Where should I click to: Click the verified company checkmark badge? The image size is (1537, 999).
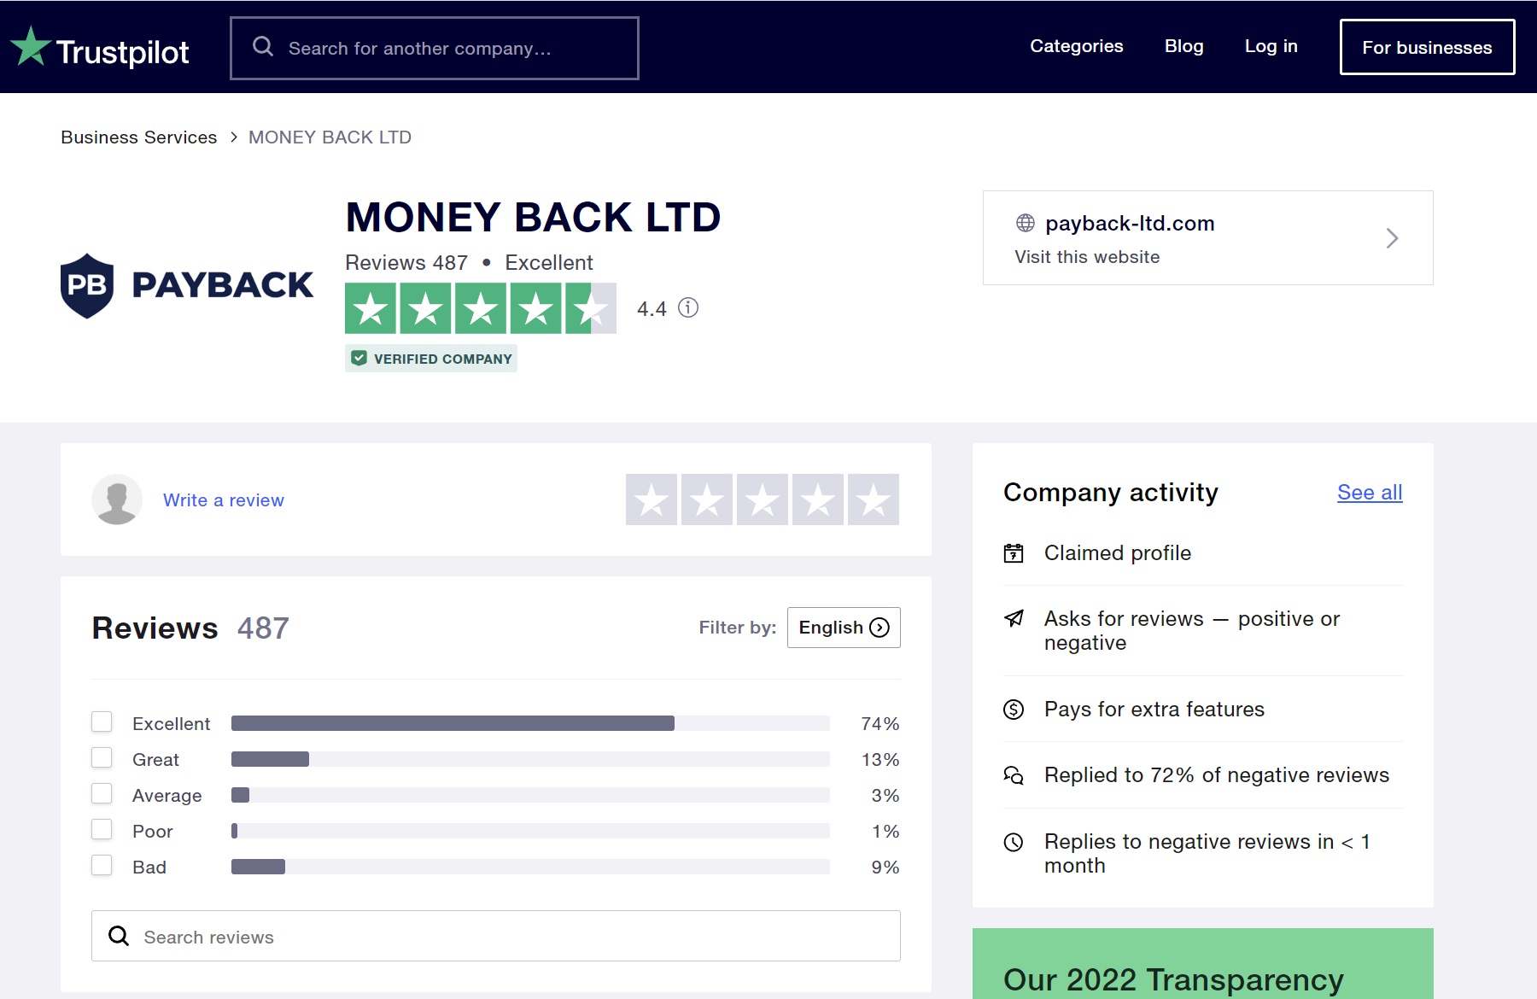[x=431, y=359]
